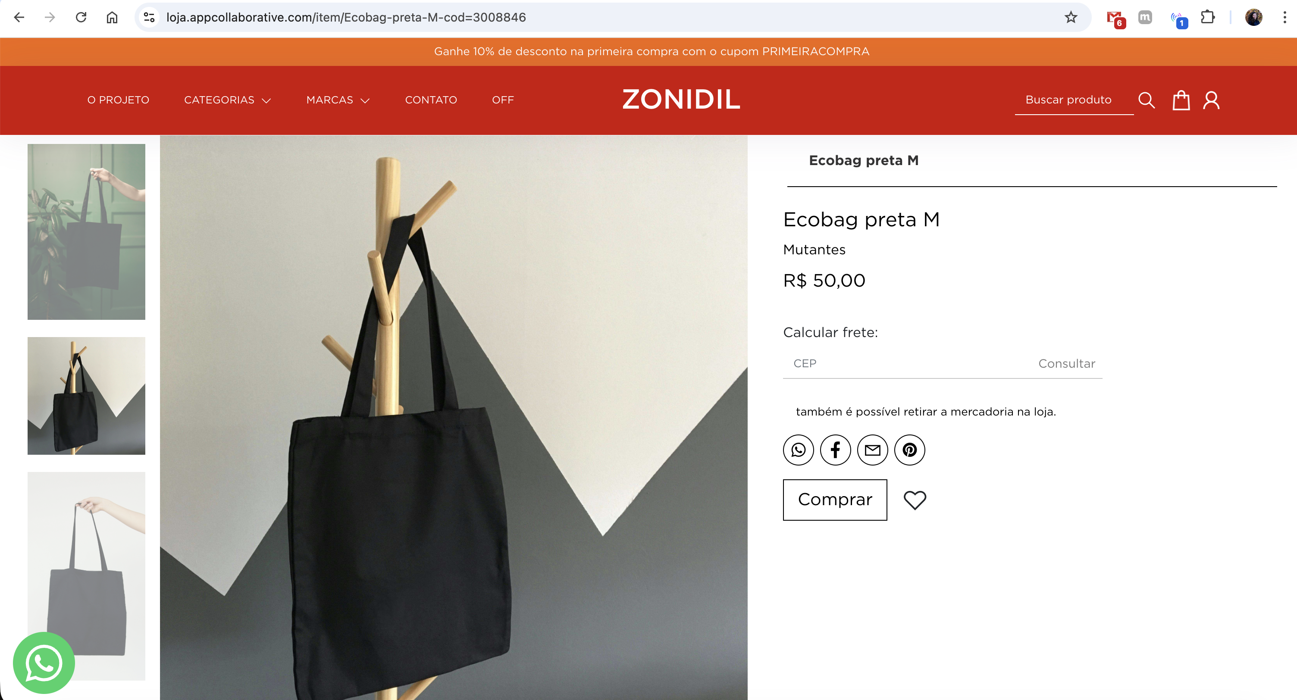Open browser three-dot menu
Screen dimensions: 1297x700
(1284, 17)
